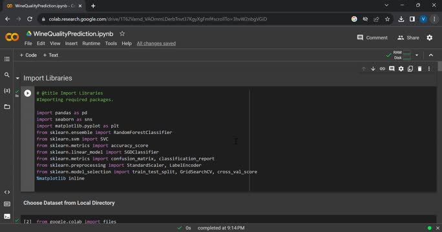Open the File menu
The width and height of the screenshot is (442, 232).
point(28,43)
